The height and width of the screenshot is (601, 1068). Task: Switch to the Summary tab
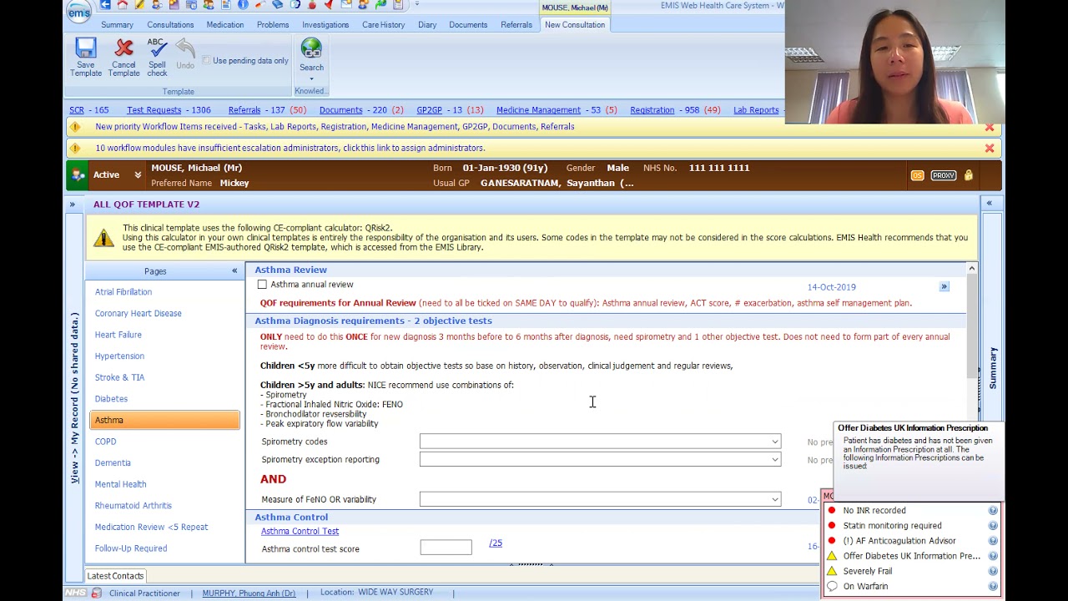pyautogui.click(x=118, y=25)
